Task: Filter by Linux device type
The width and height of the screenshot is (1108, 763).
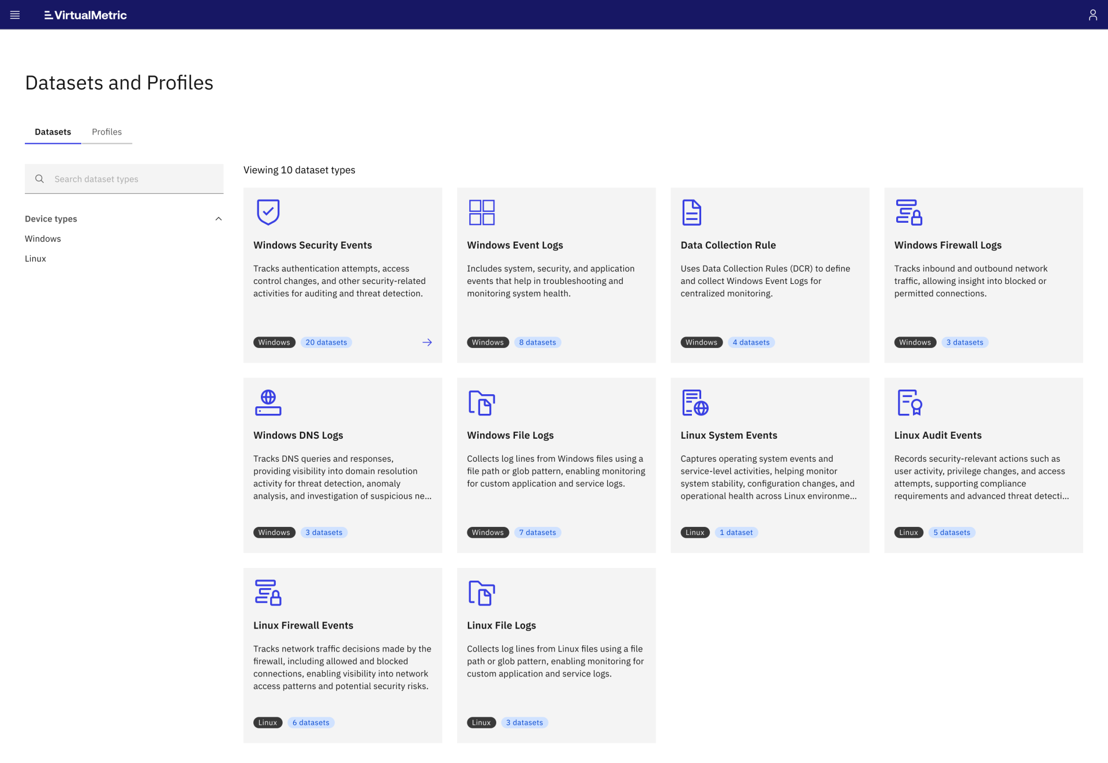Action: point(35,259)
